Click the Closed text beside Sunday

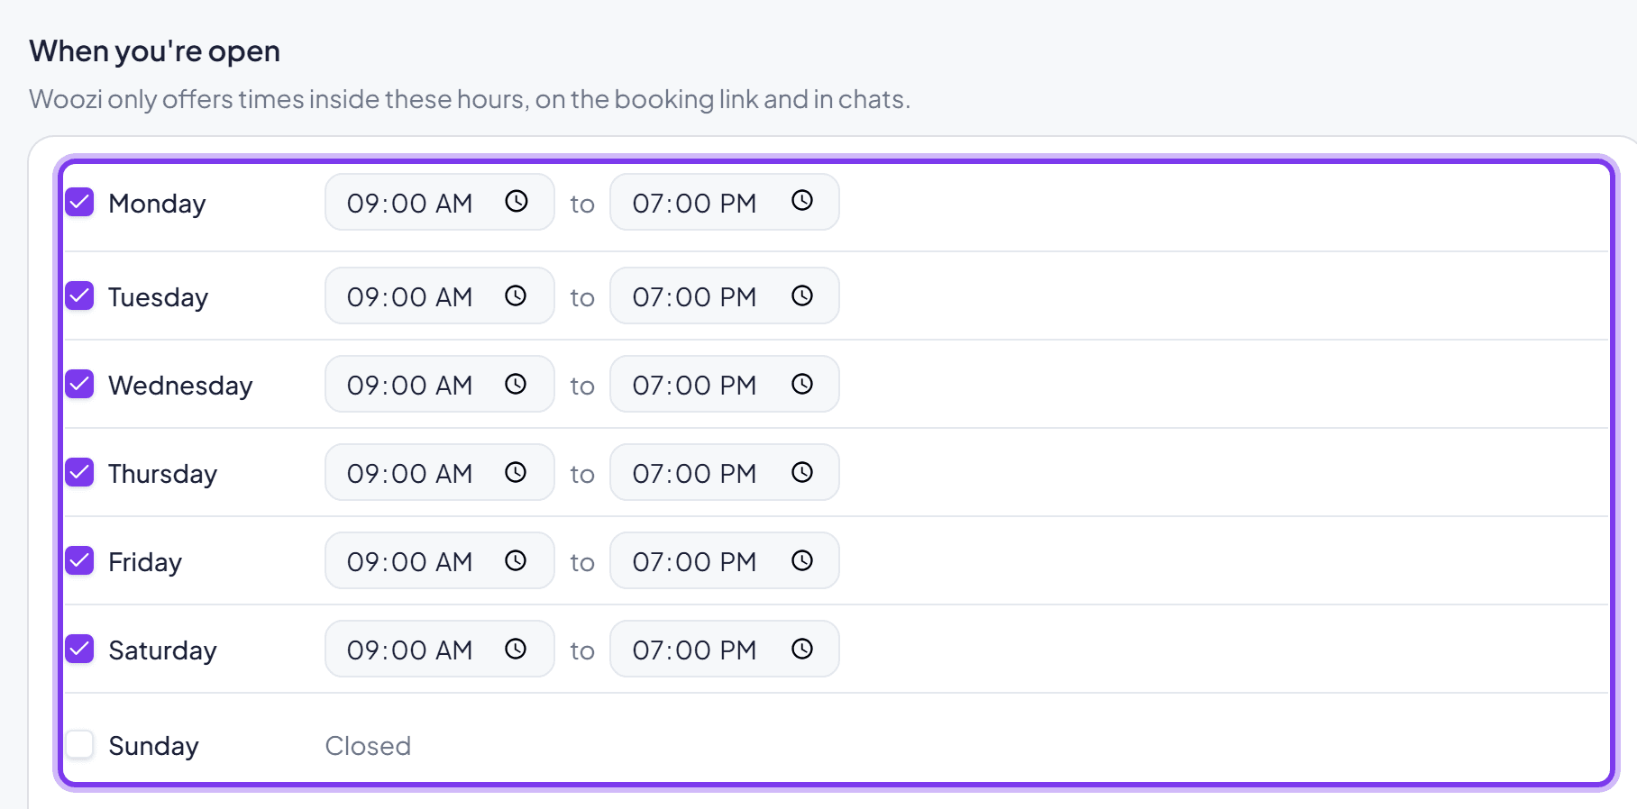coord(368,746)
